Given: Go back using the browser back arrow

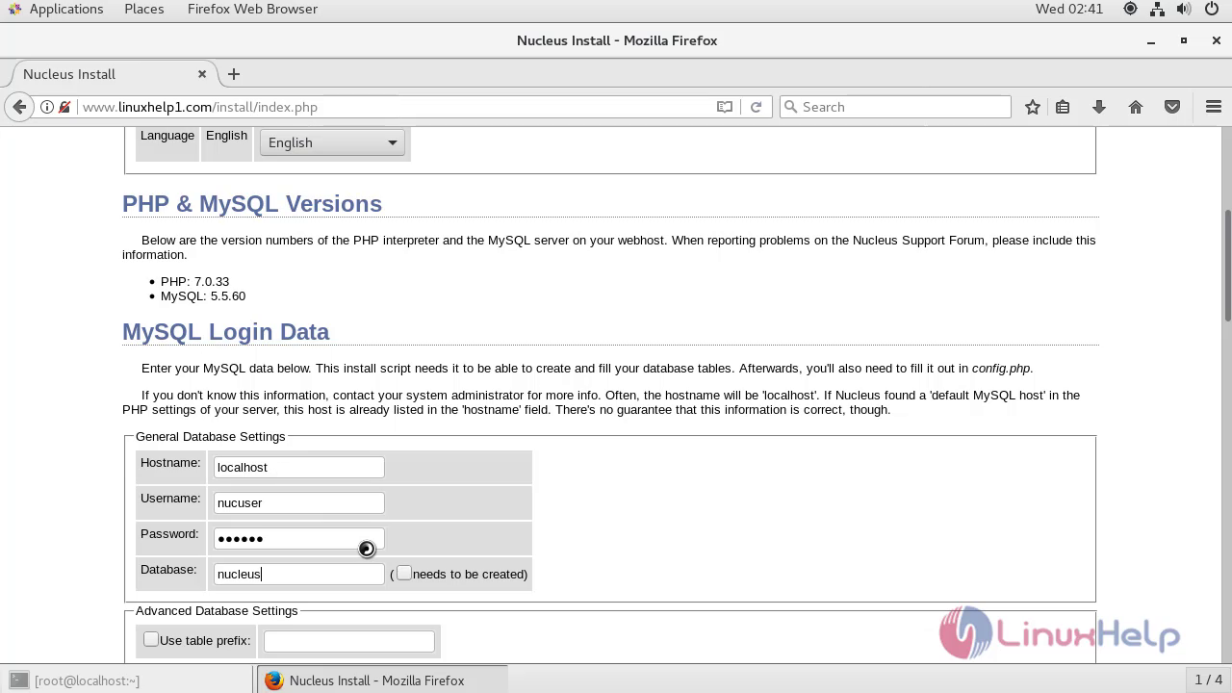Looking at the screenshot, I should click(x=18, y=107).
